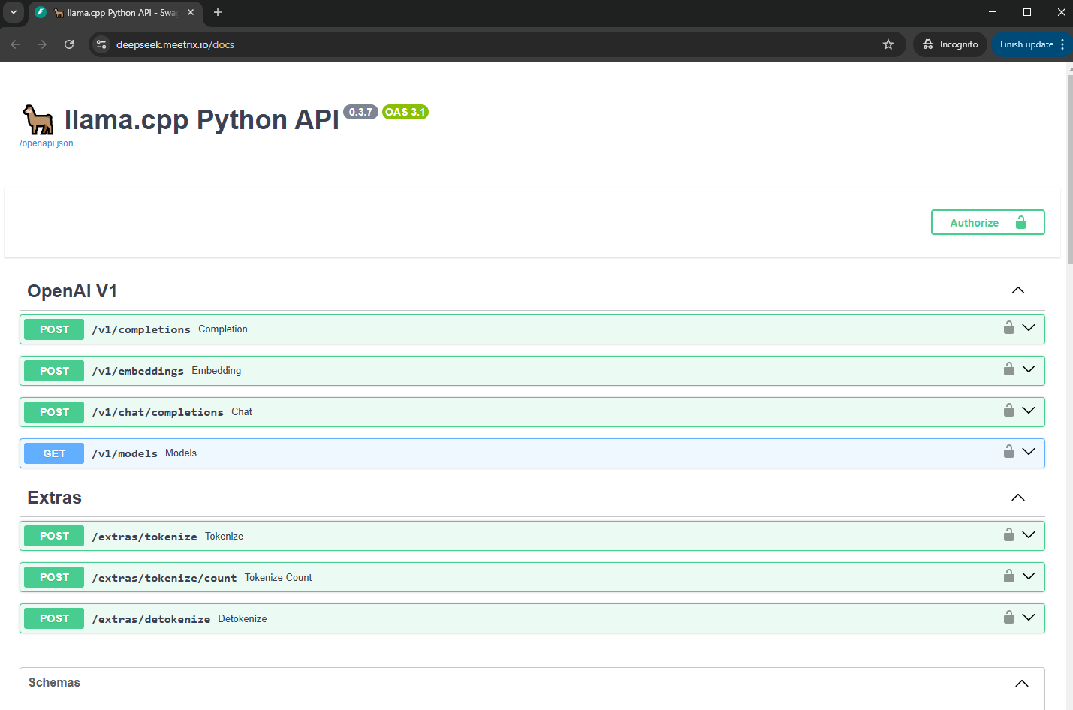The height and width of the screenshot is (710, 1073).
Task: Click the /v1/chat/completions path text
Action: [158, 412]
